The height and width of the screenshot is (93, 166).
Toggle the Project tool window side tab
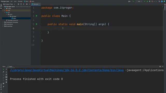[1, 6]
